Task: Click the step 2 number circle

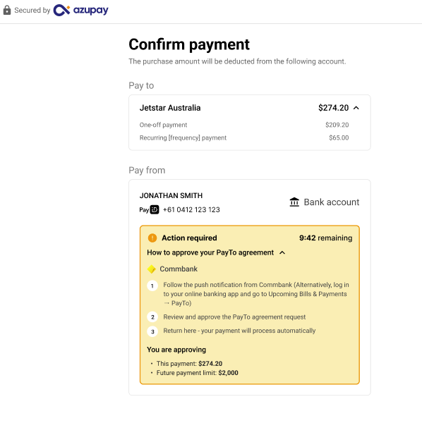Action: (x=152, y=317)
